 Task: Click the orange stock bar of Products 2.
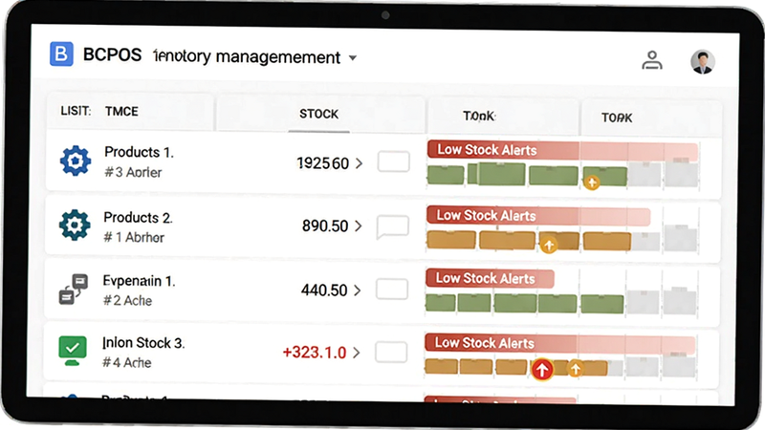point(529,240)
